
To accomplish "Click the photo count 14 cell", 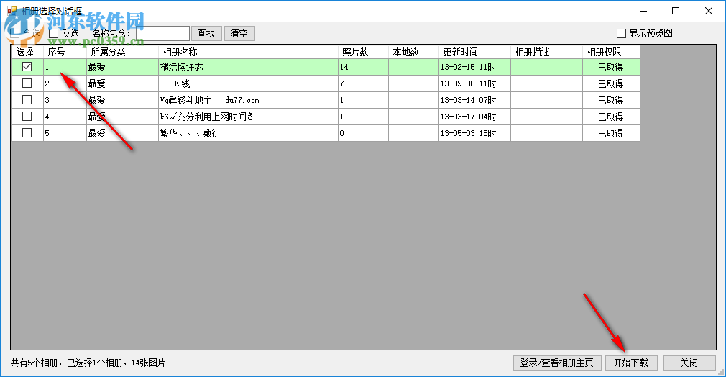I will click(x=364, y=67).
